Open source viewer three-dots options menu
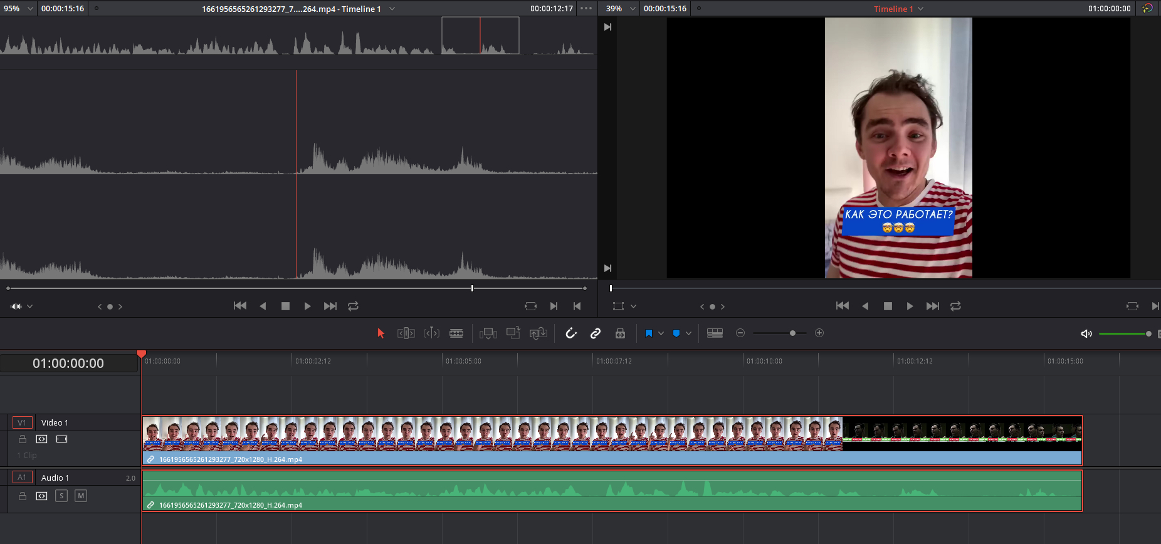 click(x=586, y=9)
